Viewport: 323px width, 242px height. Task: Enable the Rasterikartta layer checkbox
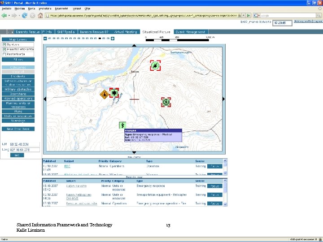click(4, 54)
